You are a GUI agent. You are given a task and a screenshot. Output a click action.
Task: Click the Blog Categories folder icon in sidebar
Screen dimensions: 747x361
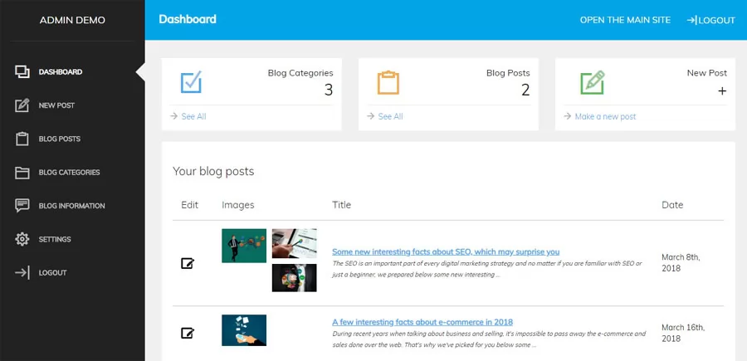22,173
